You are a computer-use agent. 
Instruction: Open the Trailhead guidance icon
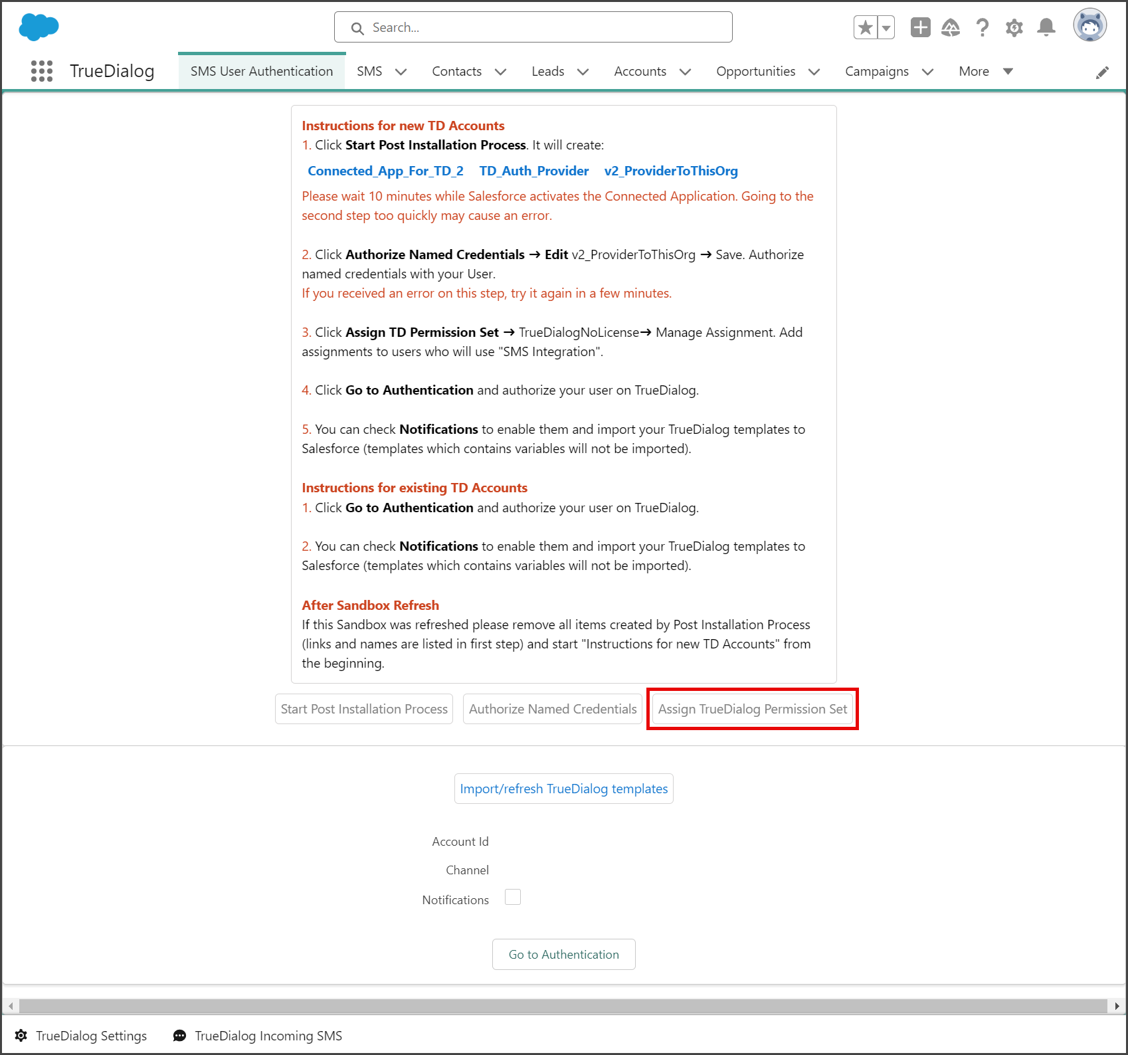(951, 27)
